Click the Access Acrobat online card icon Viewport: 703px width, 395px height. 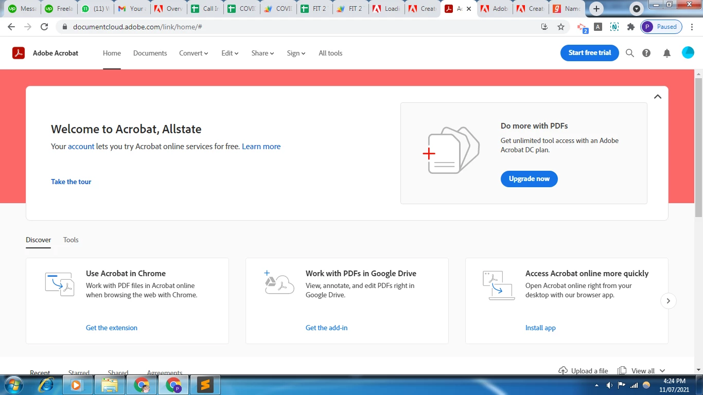tap(498, 285)
